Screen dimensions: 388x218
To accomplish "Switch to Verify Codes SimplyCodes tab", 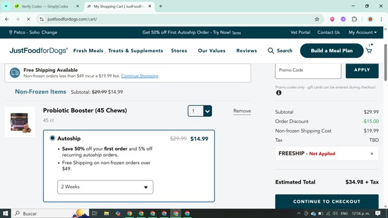I will coord(44,7).
